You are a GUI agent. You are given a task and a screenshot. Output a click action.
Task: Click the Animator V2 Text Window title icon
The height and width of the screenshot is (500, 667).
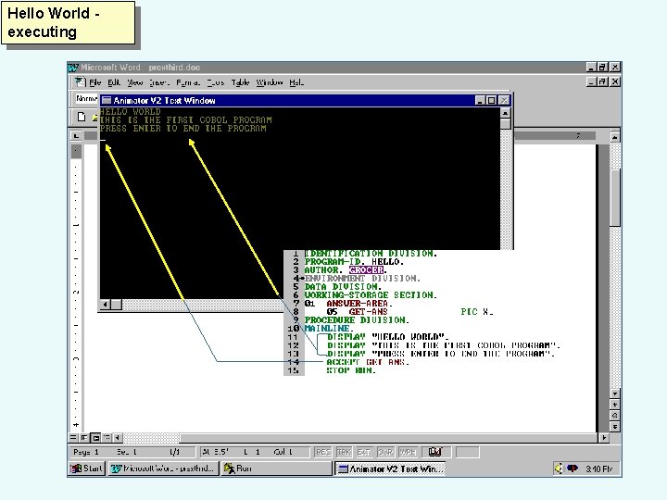click(107, 100)
